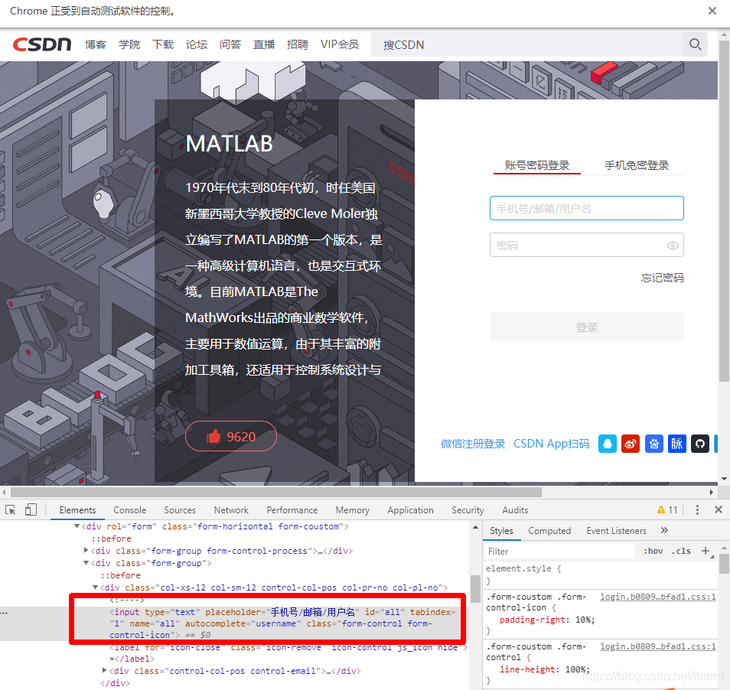Select the 账号密码登录 login tab
Viewport: 730px width, 690px height.
tap(537, 165)
